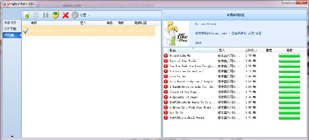Click red status icon beside A Dream Is a Wish
The height and width of the screenshot is (140, 309).
click(166, 107)
